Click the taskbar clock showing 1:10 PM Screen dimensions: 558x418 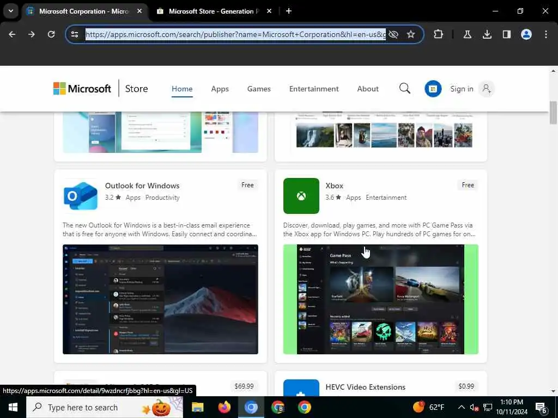[x=511, y=407]
